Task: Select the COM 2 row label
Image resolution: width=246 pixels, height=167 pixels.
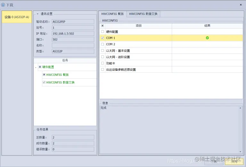Action: click(x=111, y=44)
